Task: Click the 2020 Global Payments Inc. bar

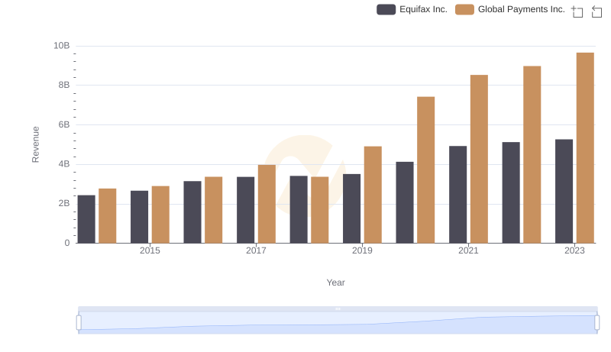Action: [x=426, y=170]
